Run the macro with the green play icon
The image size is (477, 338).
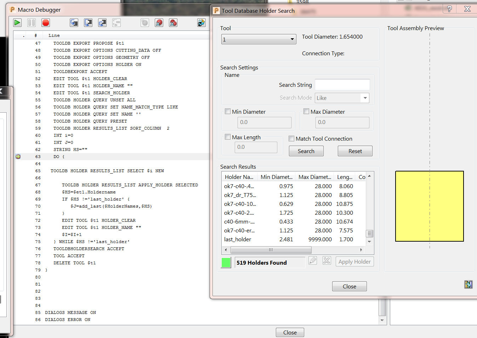(17, 23)
